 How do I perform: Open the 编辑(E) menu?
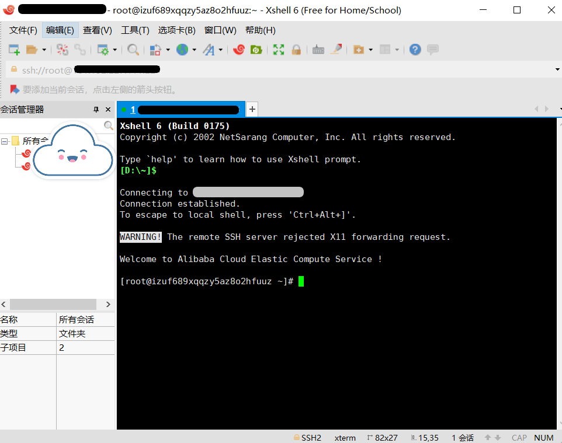[60, 30]
